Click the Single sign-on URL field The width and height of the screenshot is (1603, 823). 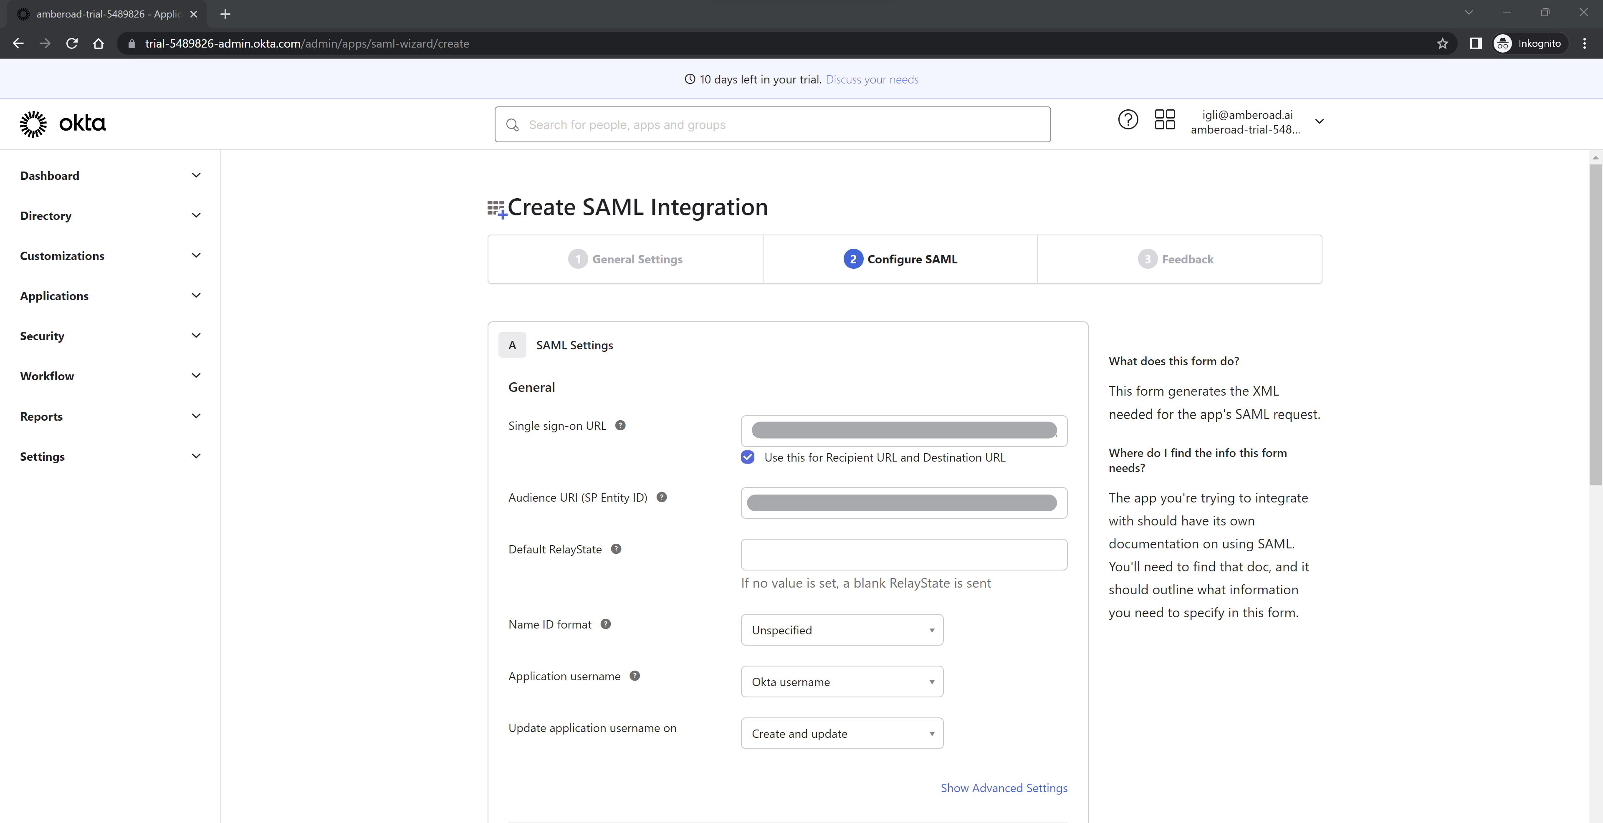click(903, 430)
